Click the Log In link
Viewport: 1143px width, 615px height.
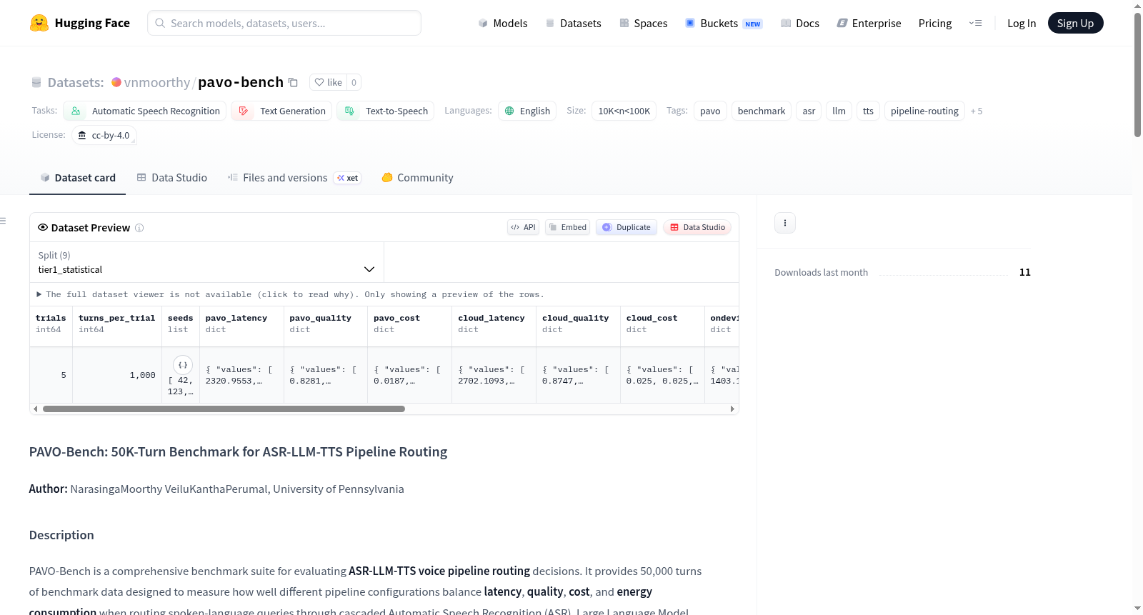click(1022, 23)
